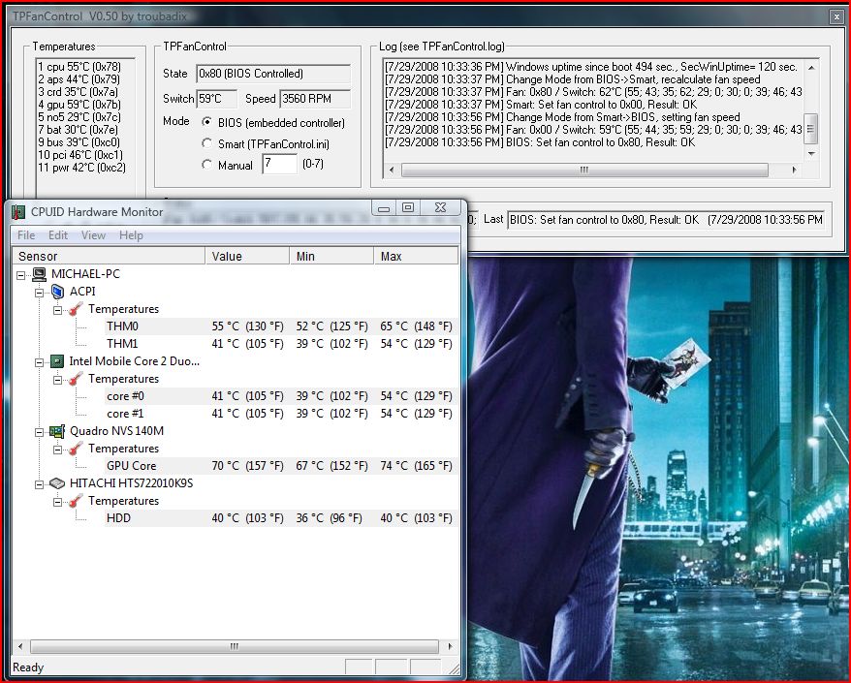Select Smart (TPFanControl.ini) mode radio
Screen dimensions: 851x683
pos(206,143)
